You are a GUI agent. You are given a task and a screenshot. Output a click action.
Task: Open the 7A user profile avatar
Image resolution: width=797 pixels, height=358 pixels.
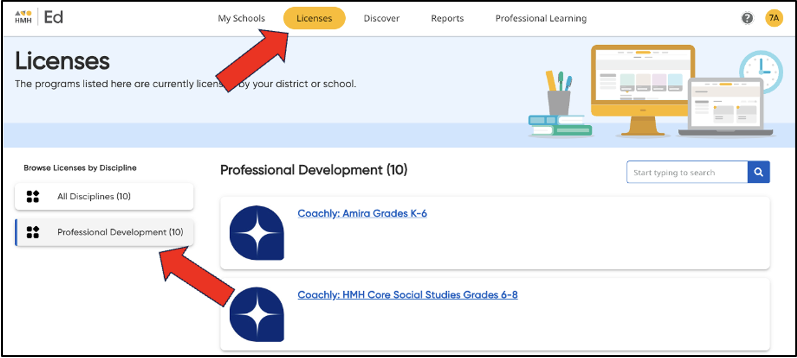point(774,18)
